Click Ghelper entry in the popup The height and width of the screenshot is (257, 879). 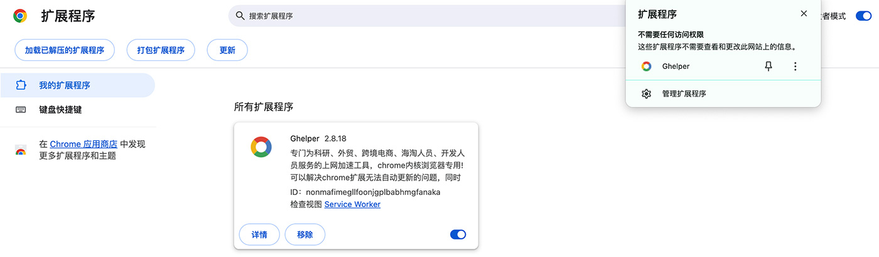point(723,66)
